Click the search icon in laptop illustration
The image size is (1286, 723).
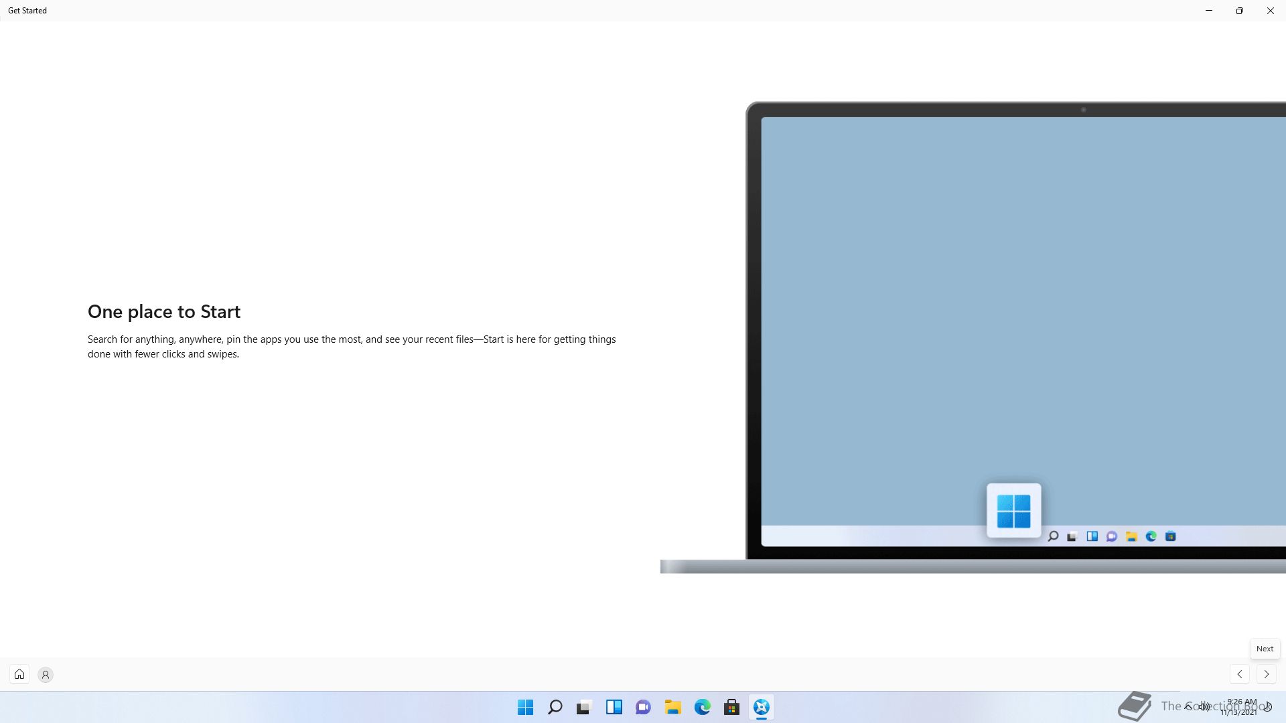click(x=1053, y=536)
